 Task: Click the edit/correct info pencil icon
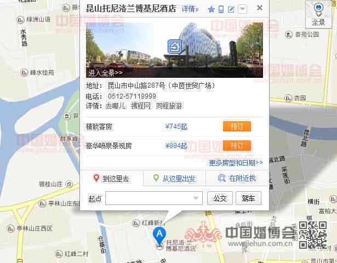click(x=231, y=9)
